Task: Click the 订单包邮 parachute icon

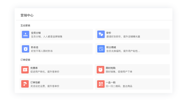Action: (x=25, y=84)
